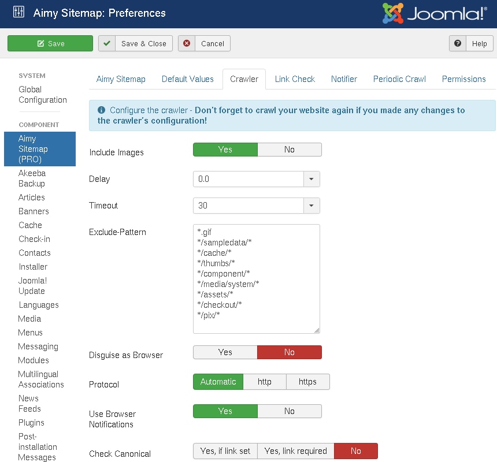Switch to the Link Check tab
Image resolution: width=497 pixels, height=462 pixels.
point(295,79)
